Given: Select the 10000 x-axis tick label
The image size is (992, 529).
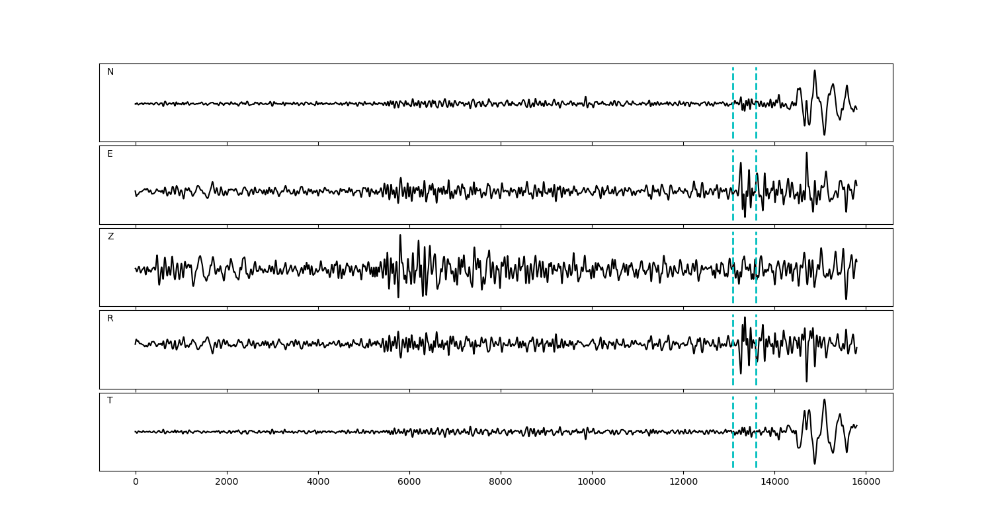Looking at the screenshot, I should click(592, 482).
